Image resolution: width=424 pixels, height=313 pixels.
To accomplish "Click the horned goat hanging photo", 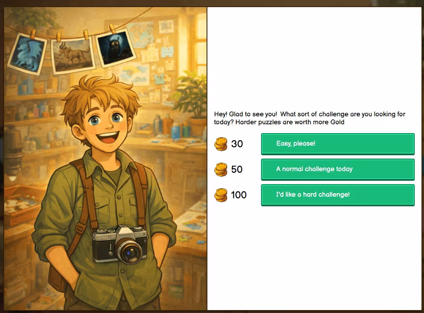I will tap(73, 55).
